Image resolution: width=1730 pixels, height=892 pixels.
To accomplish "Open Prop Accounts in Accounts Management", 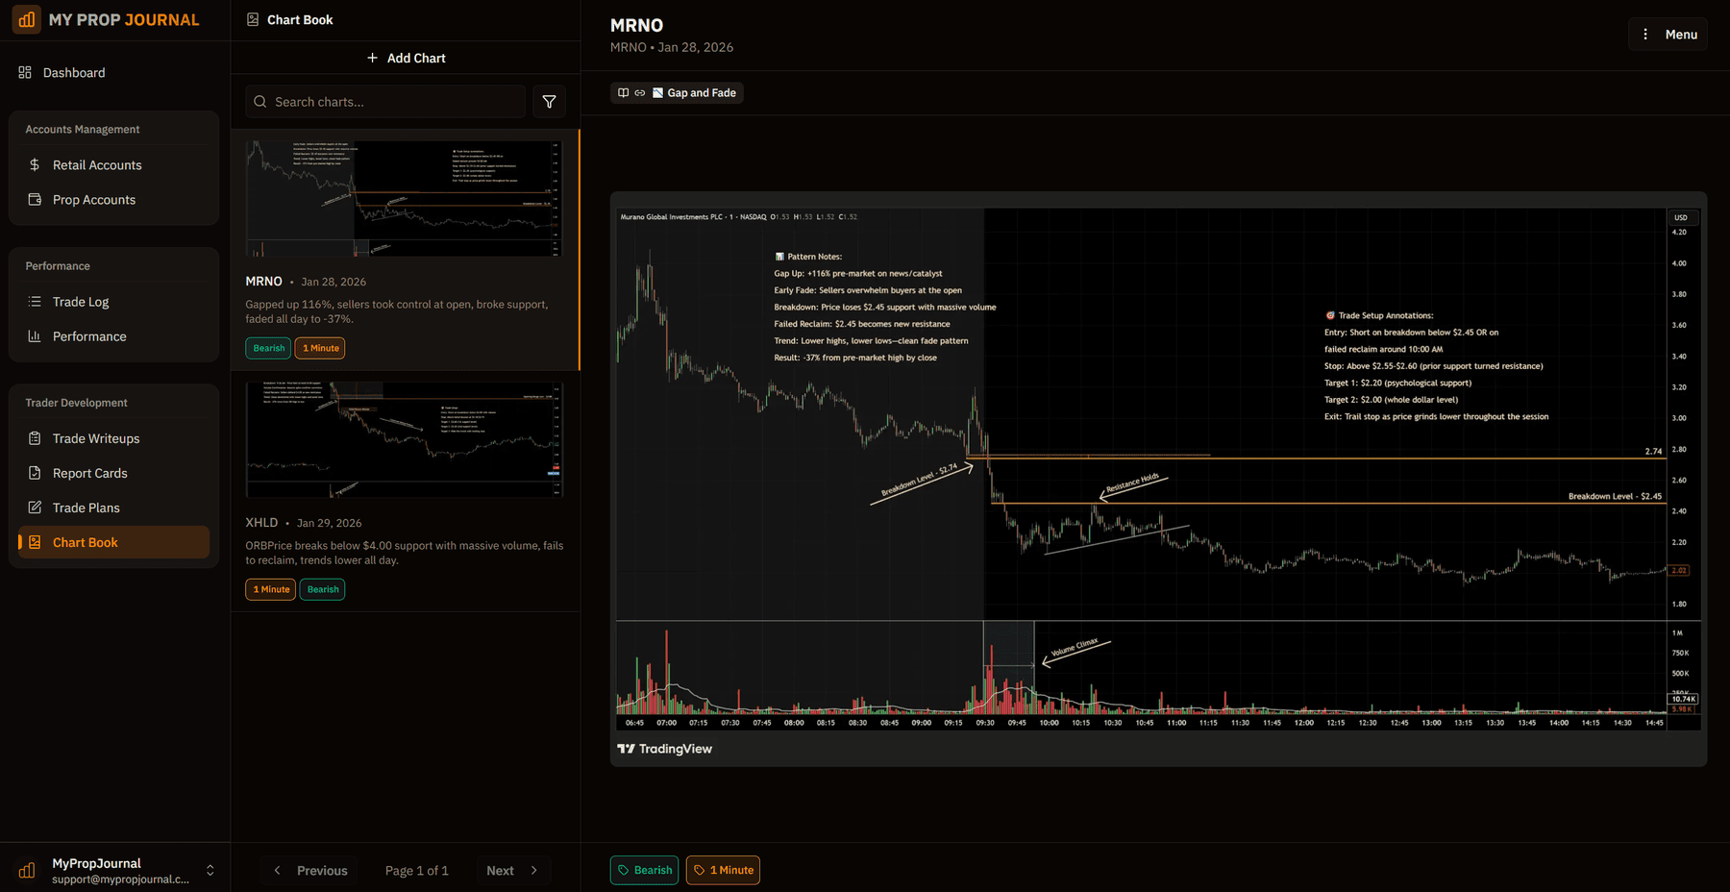I will 36,199.
